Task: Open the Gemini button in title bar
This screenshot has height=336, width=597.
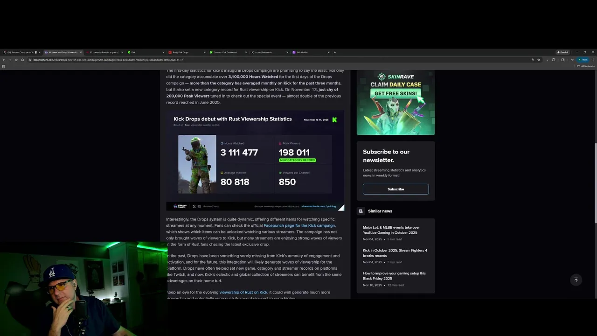Action: pyautogui.click(x=562, y=52)
